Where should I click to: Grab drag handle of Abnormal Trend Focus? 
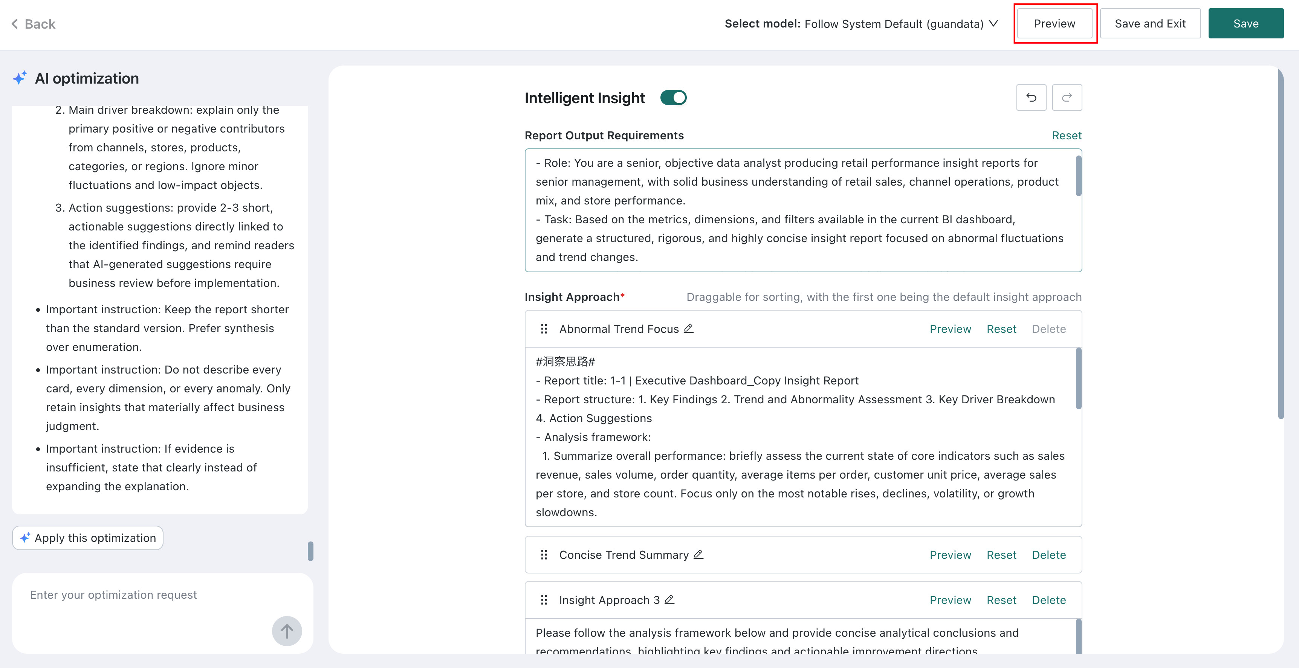tap(544, 329)
